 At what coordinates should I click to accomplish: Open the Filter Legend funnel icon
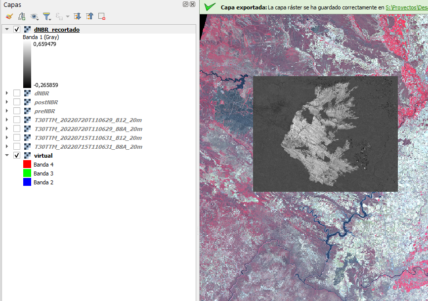(x=47, y=16)
